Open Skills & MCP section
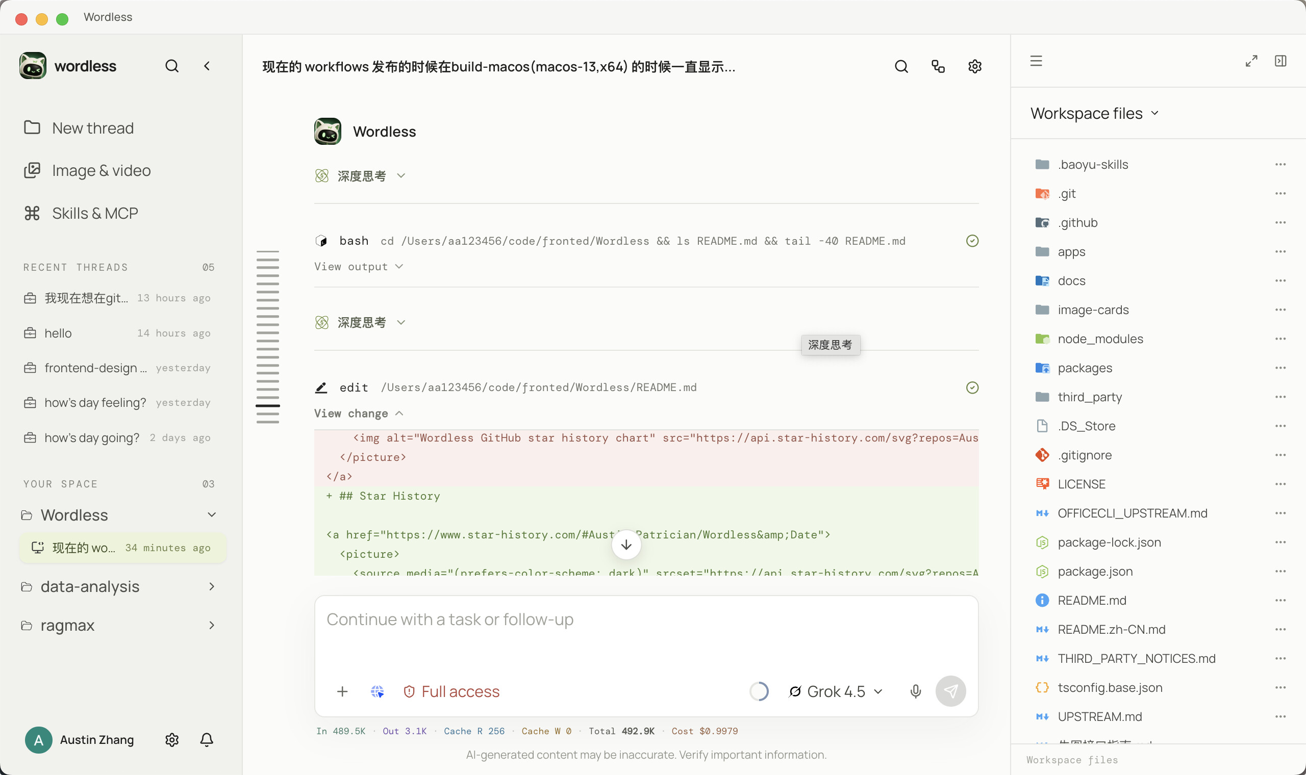1306x775 pixels. [x=82, y=213]
